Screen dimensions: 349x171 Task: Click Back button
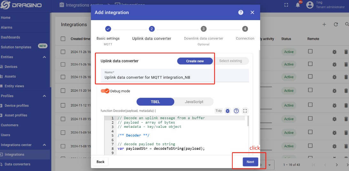point(100,162)
